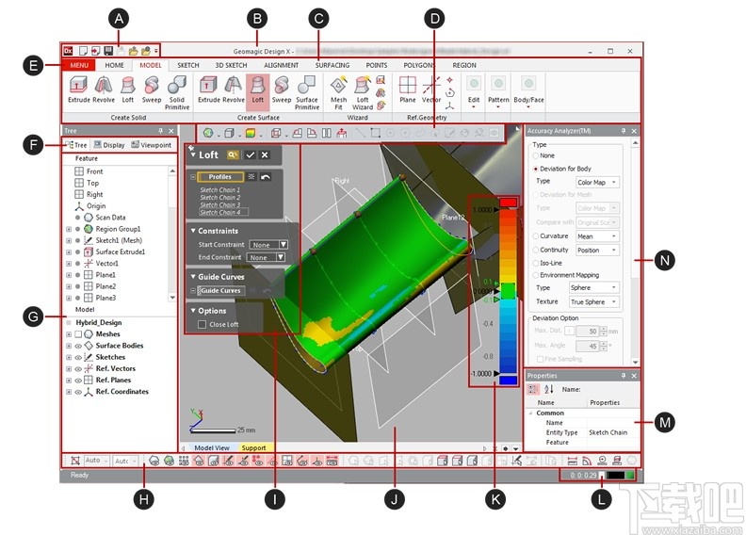
Task: Open the Solid Primitive tool
Action: coord(177,92)
